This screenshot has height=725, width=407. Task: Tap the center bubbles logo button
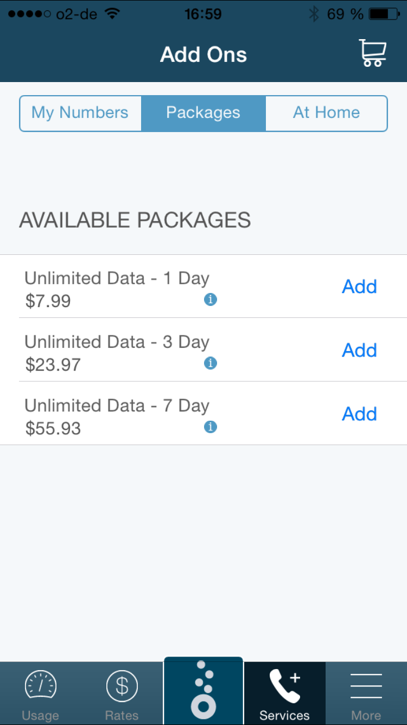[x=203, y=691]
